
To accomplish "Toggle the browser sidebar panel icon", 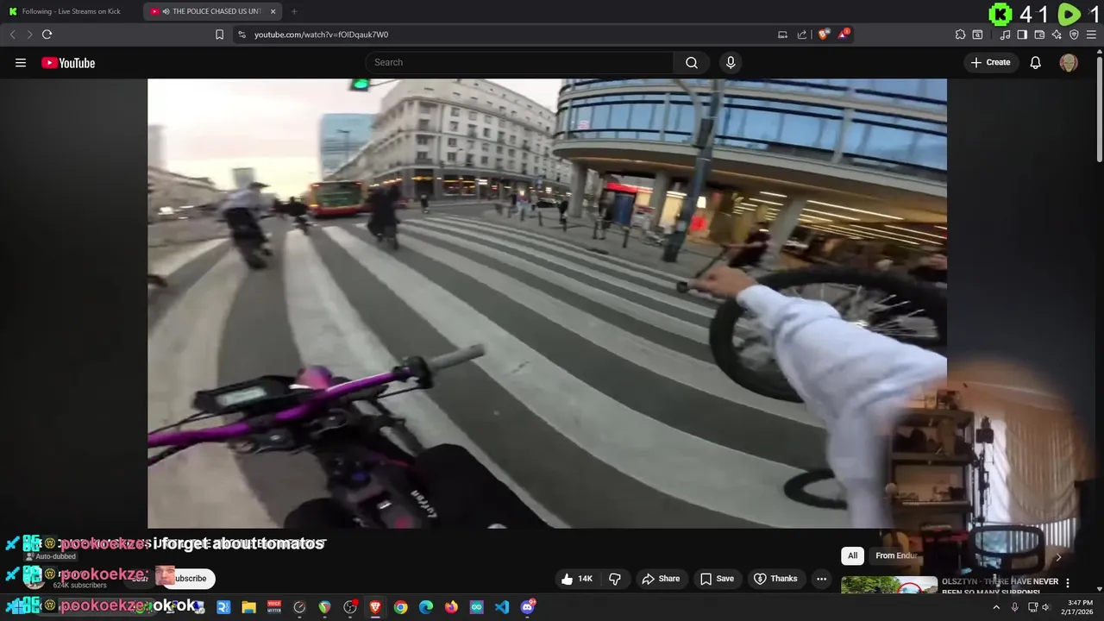I will pyautogui.click(x=1022, y=34).
